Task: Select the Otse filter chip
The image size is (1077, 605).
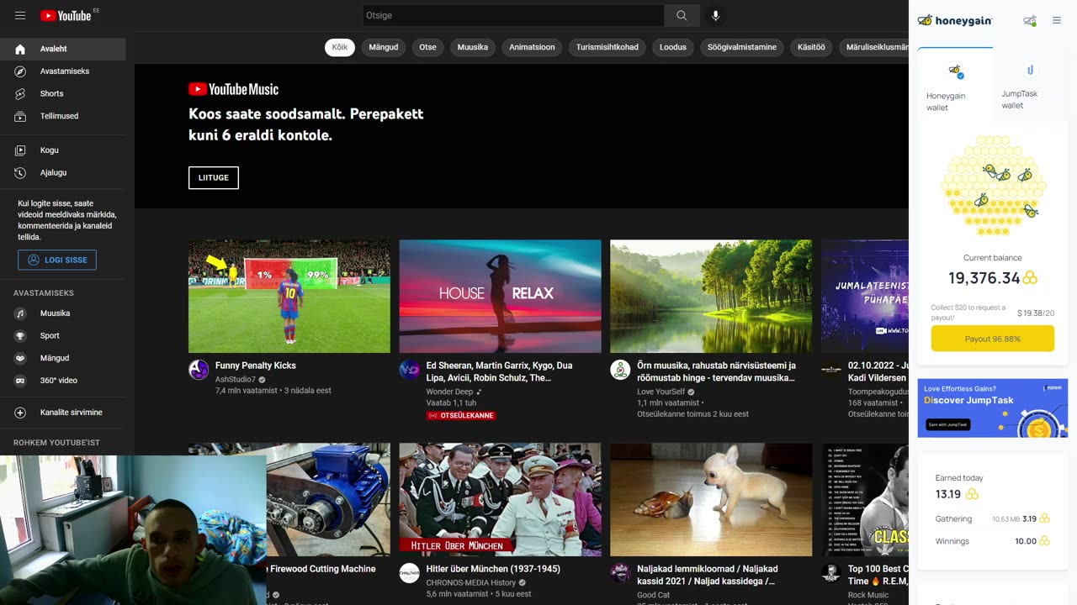Action: [x=428, y=47]
